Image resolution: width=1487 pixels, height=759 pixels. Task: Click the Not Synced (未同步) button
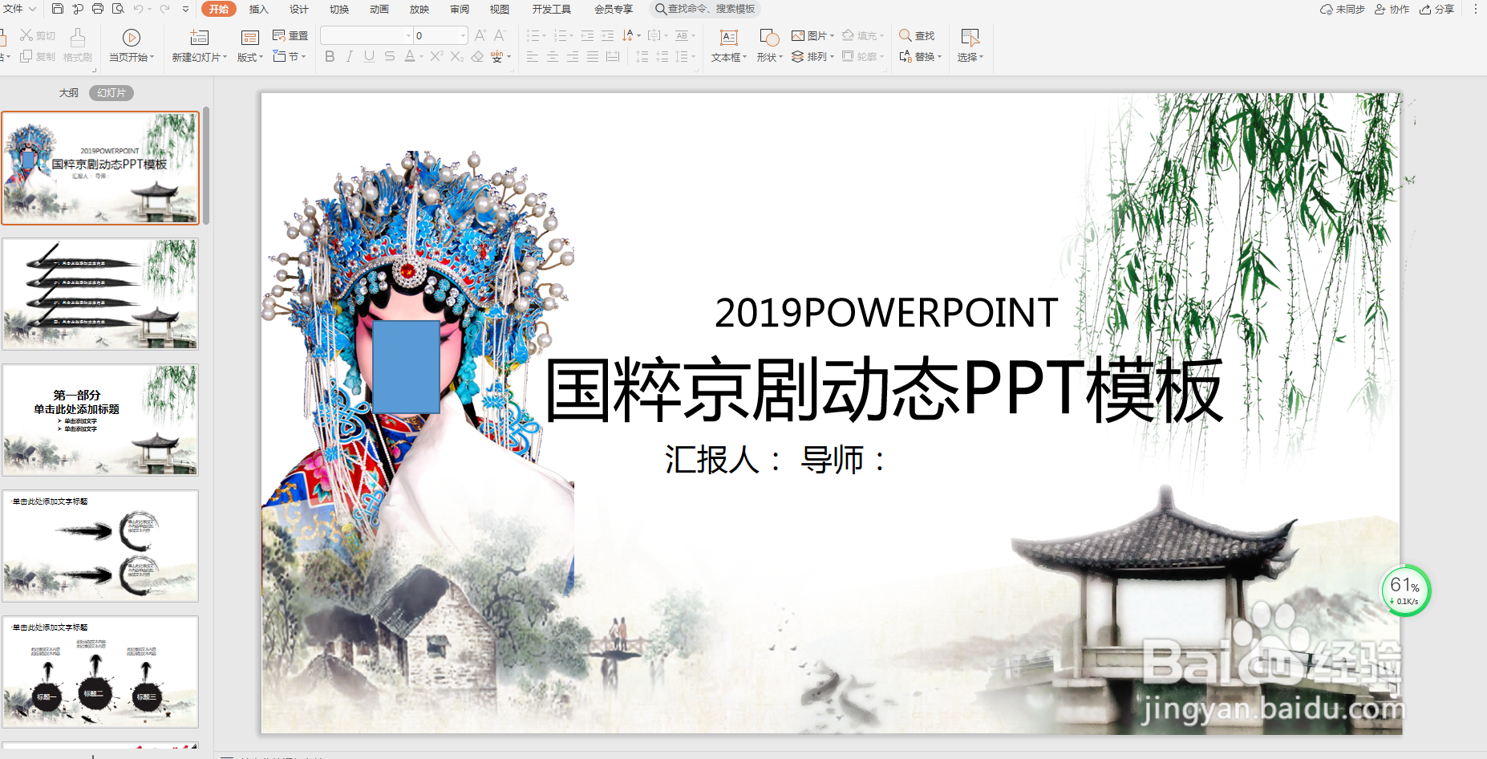1343,9
